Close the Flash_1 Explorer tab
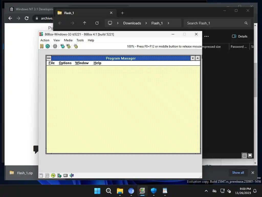 tap(111, 13)
